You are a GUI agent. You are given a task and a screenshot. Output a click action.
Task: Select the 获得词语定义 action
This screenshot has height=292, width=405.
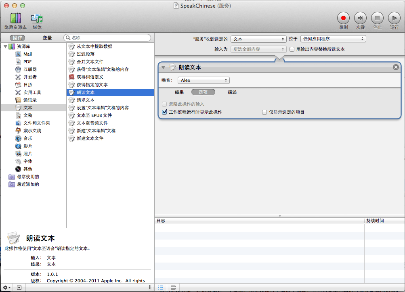pos(111,77)
